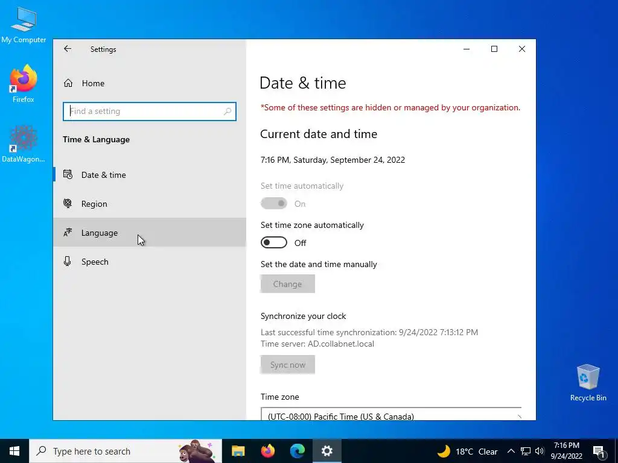Open the Time zone dropdown
The image size is (618, 463).
tap(391, 414)
